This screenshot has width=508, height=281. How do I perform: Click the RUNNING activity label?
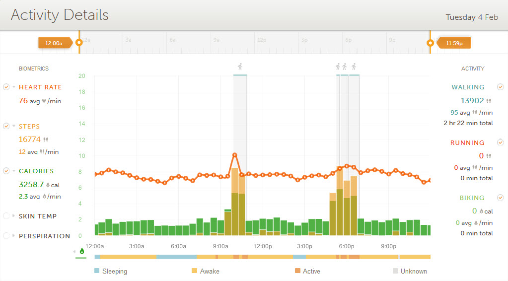click(x=467, y=143)
